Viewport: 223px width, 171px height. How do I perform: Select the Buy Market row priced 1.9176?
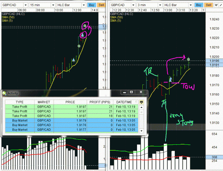pos(72,125)
